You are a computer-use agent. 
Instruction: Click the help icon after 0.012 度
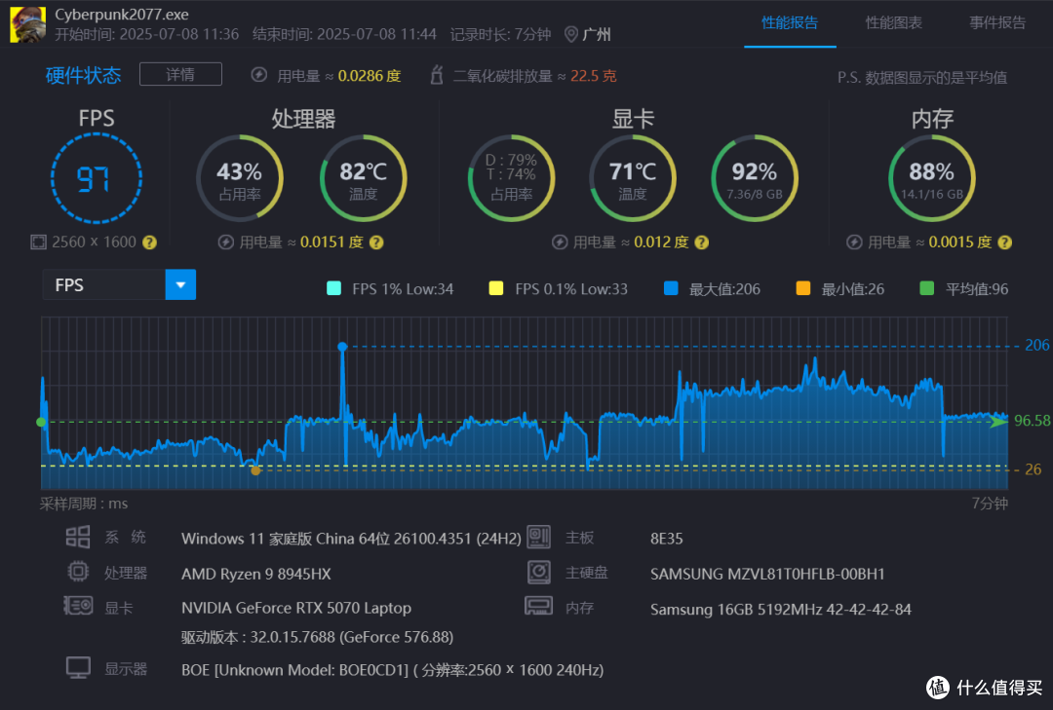[702, 243]
